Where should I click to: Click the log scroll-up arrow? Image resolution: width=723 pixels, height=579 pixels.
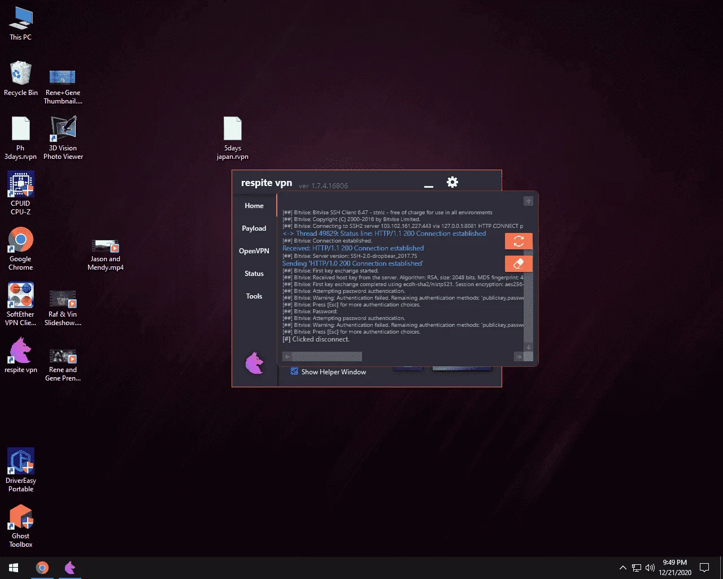tap(528, 201)
